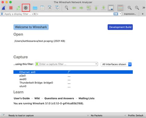The height and width of the screenshot is (118, 146).
Task: Open a capture file folder icon
Action: click(x=35, y=8)
